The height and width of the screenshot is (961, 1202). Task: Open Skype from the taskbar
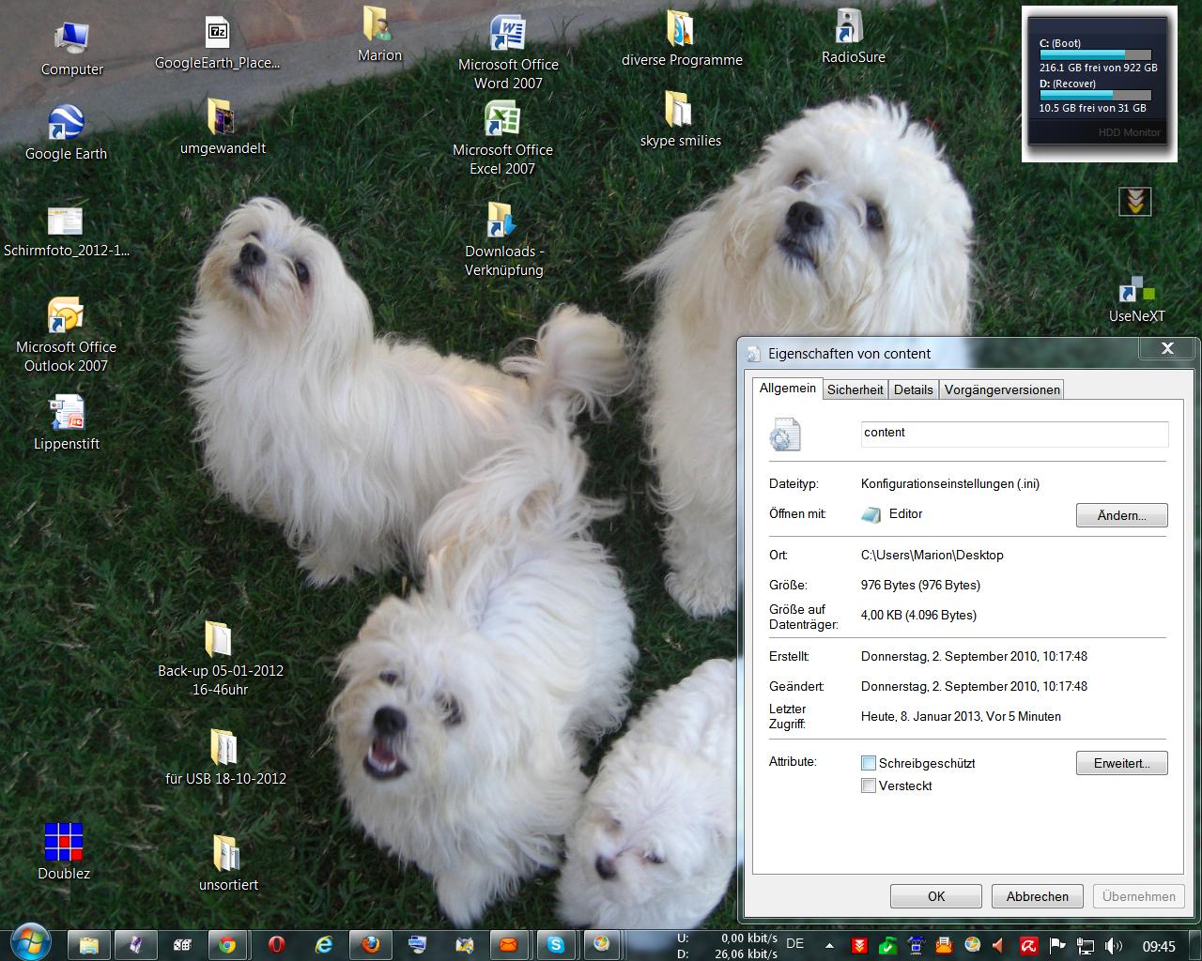556,944
